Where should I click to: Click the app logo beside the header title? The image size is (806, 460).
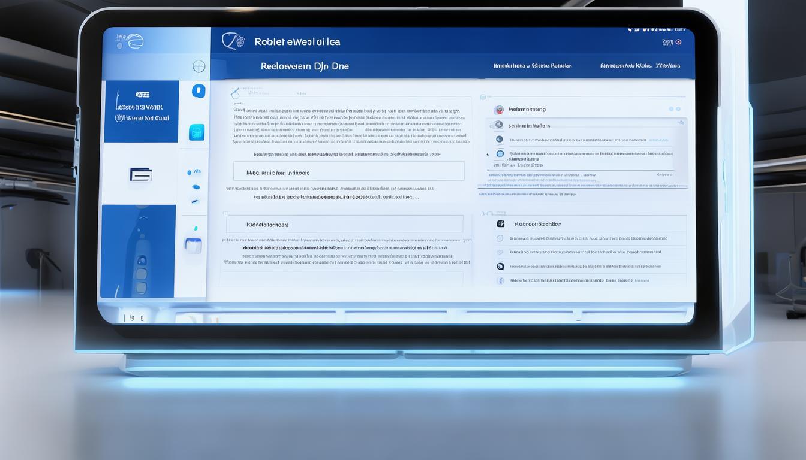click(233, 41)
